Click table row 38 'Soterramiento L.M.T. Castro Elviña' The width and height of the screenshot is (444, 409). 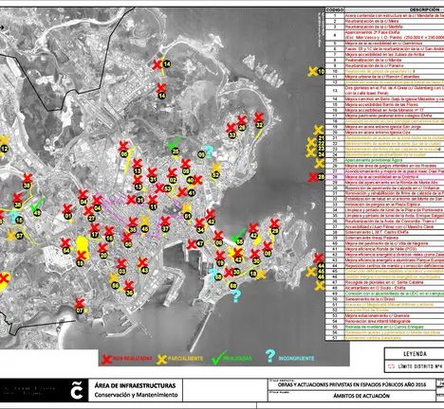pos(385,232)
